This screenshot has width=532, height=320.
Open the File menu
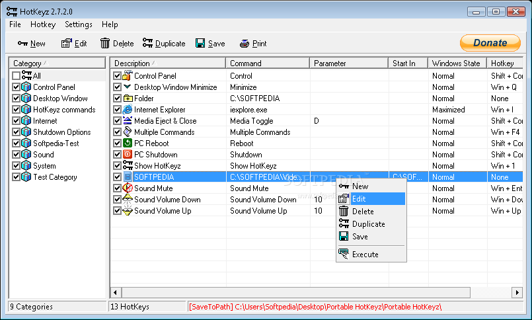[15, 24]
